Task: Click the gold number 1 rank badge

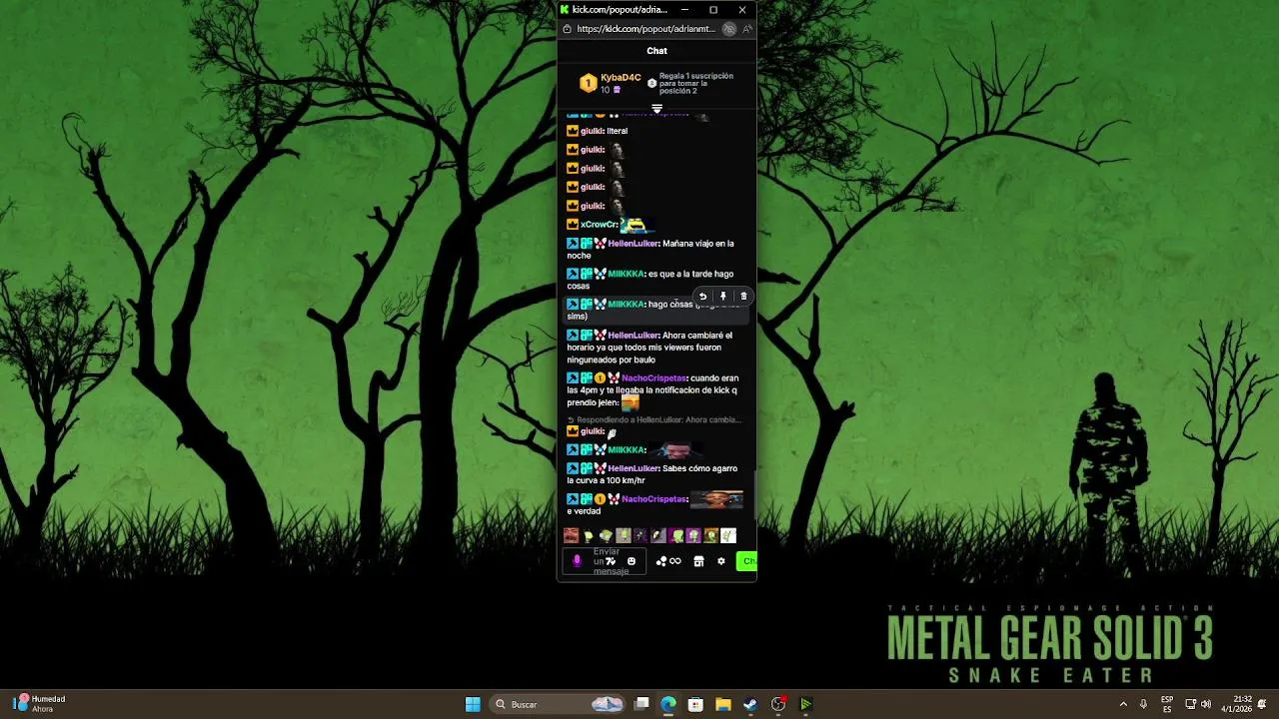Action: [588, 84]
